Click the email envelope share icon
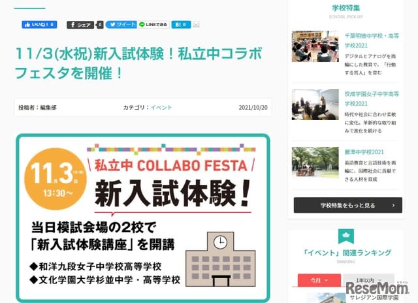 (x=196, y=25)
